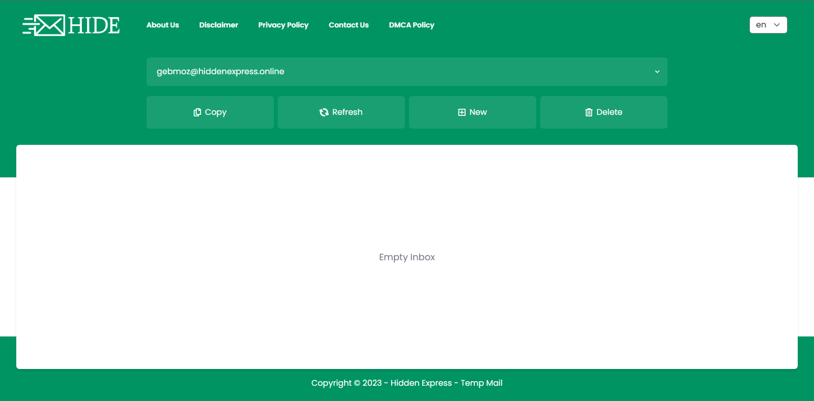This screenshot has height=401, width=814.
Task: Select the 'en' language selector text
Action: tap(761, 25)
